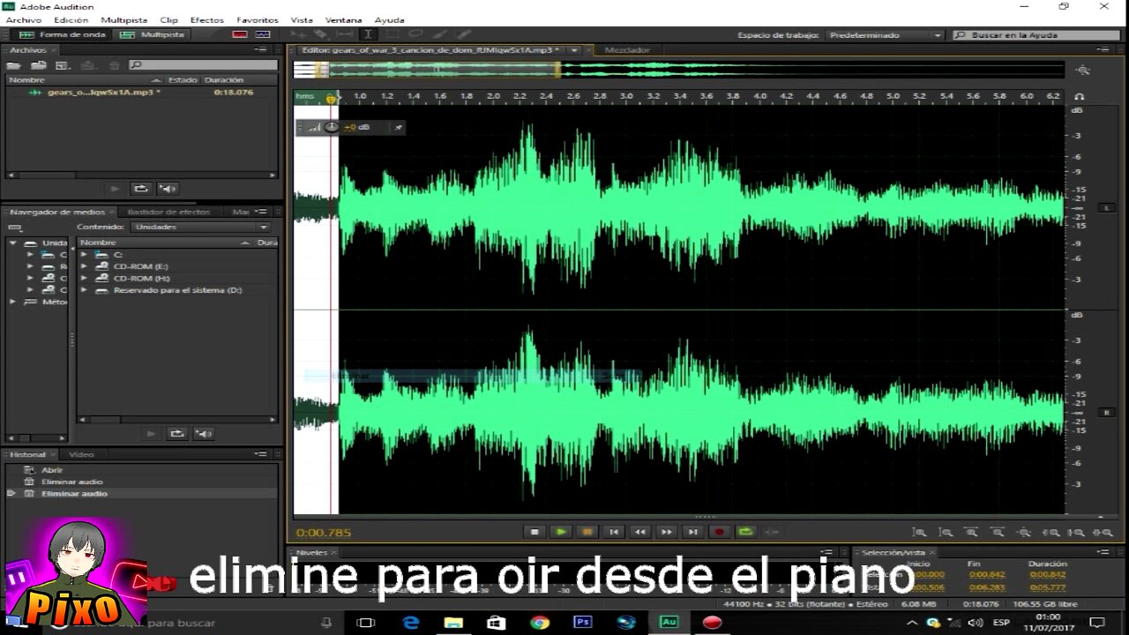
Task: Open the Multipista menu
Action: point(124,19)
